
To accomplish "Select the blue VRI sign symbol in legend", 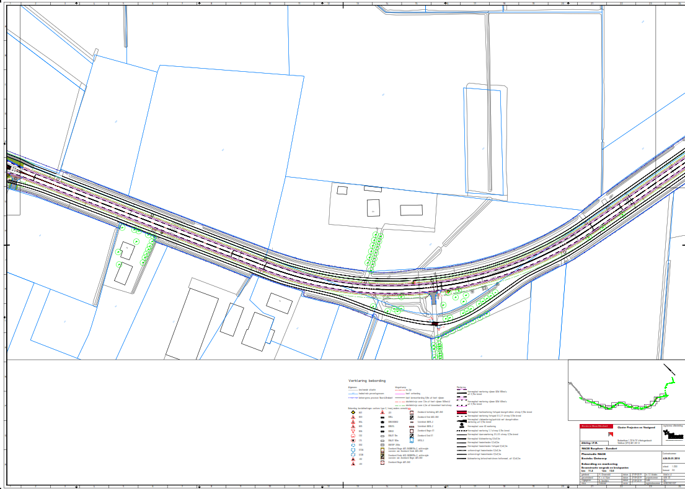I will pyautogui.click(x=413, y=440).
